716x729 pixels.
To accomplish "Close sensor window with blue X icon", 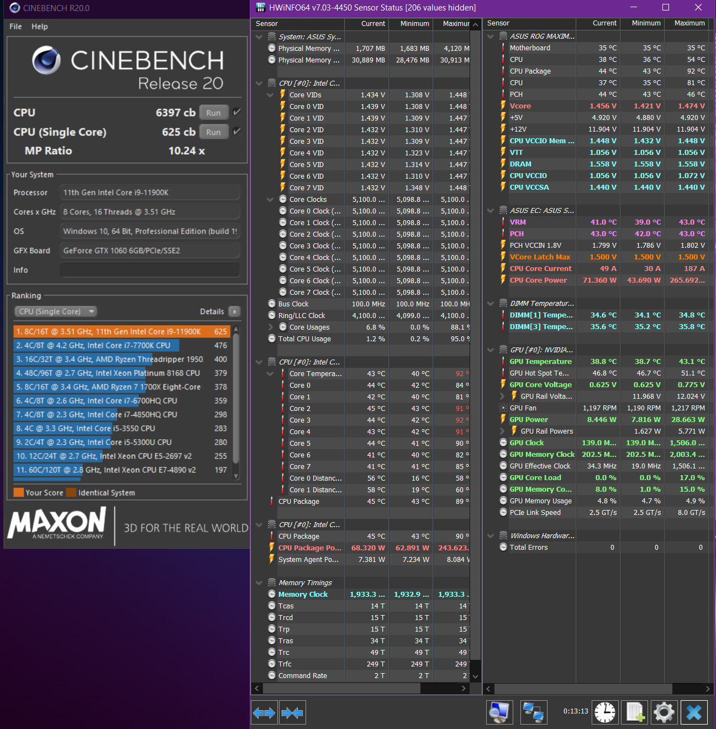I will pyautogui.click(x=694, y=712).
